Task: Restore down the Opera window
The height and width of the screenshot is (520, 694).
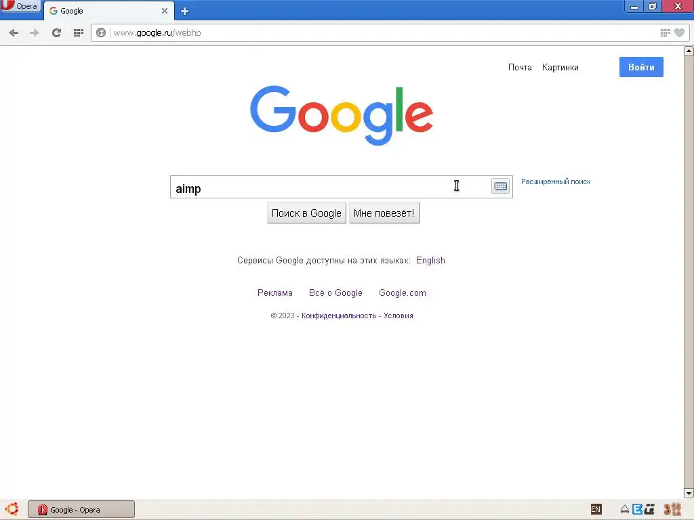Action: [653, 7]
